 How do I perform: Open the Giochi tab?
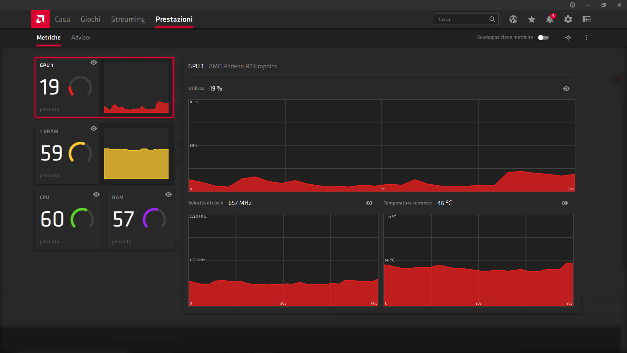(90, 19)
